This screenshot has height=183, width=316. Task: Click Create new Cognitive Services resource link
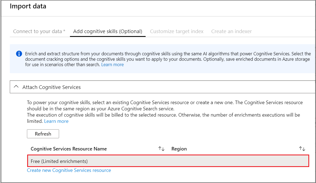click(69, 170)
